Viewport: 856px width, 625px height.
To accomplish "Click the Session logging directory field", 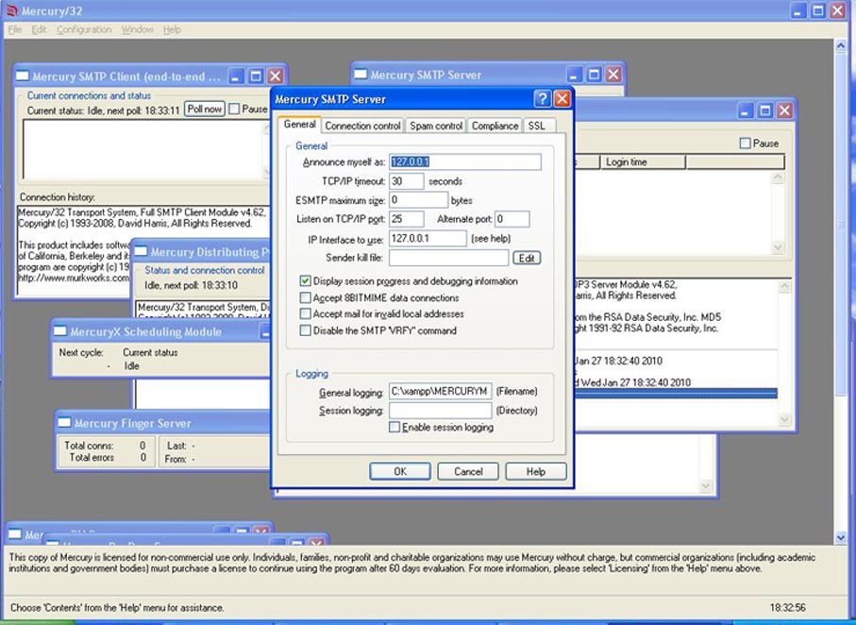I will pyautogui.click(x=440, y=411).
